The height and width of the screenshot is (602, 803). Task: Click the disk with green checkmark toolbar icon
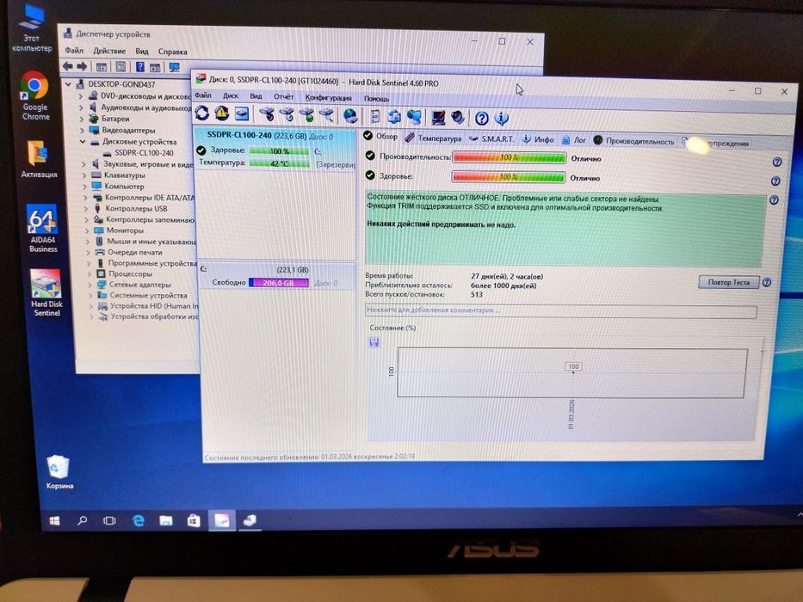306,115
